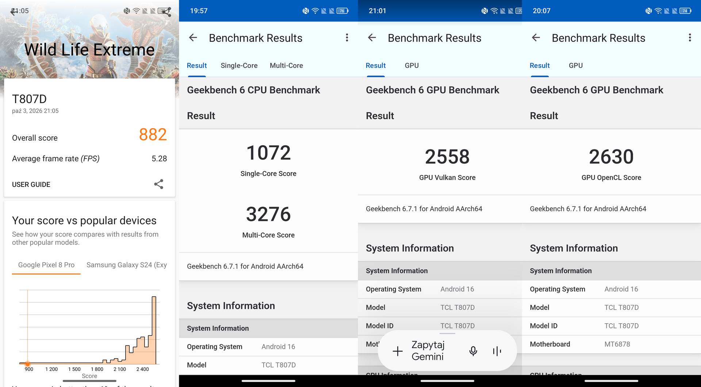701x387 pixels.
Task: Tap the Motherboard value MT6878
Action: pos(617,344)
